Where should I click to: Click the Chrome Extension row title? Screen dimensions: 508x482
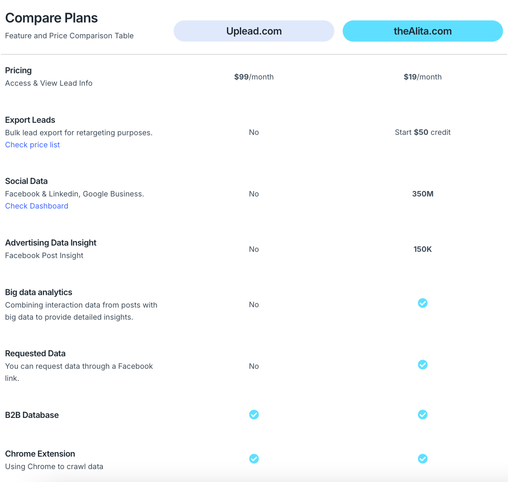(x=40, y=454)
